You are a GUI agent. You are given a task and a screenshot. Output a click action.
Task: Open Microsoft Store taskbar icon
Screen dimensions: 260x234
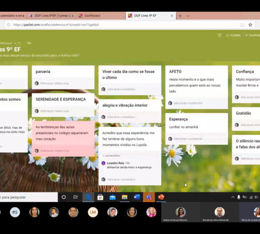(100, 197)
